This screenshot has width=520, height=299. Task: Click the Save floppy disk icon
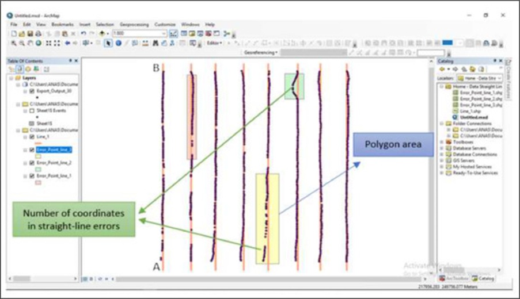pos(30,33)
